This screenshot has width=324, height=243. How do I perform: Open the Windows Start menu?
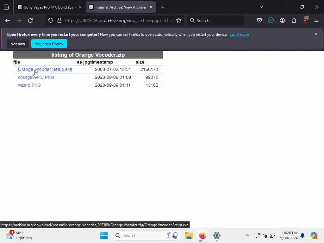[104, 235]
